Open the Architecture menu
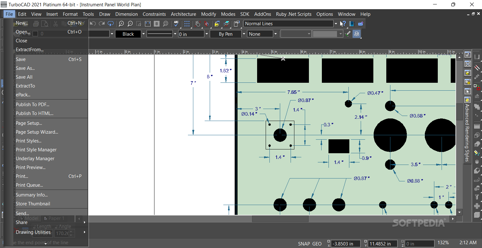482x248 pixels. point(184,14)
